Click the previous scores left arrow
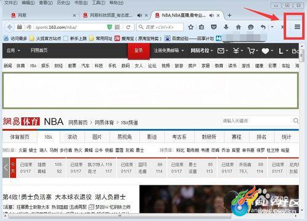The width and height of the screenshot is (307, 221). coord(6,168)
